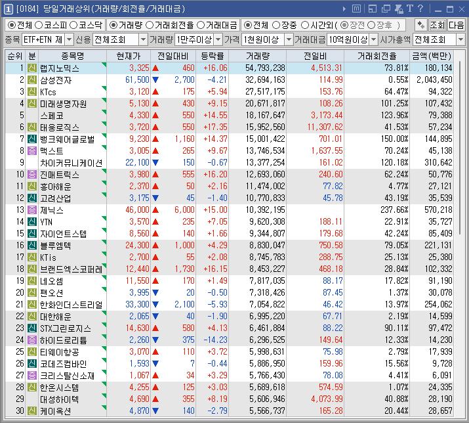Screen dimensions: 469x423
Task: Toggle the pin-lock icon in title bar
Action: pyautogui.click(x=399, y=9)
